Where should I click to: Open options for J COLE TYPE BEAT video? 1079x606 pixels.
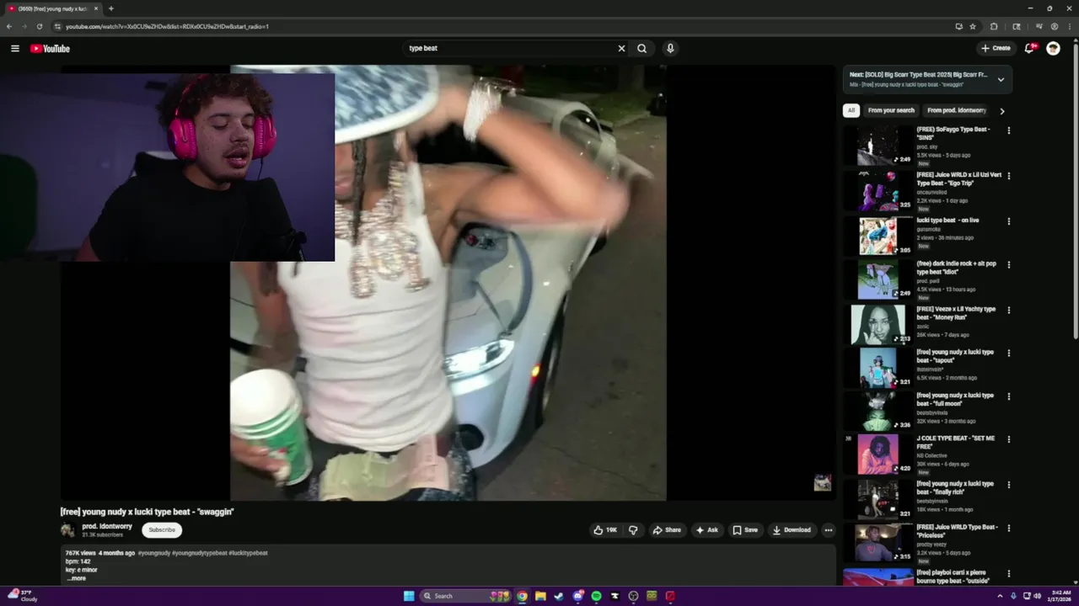1008,439
